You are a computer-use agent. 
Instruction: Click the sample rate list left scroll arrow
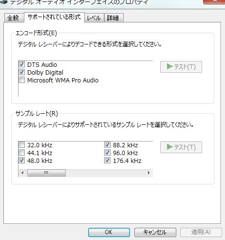(22, 173)
